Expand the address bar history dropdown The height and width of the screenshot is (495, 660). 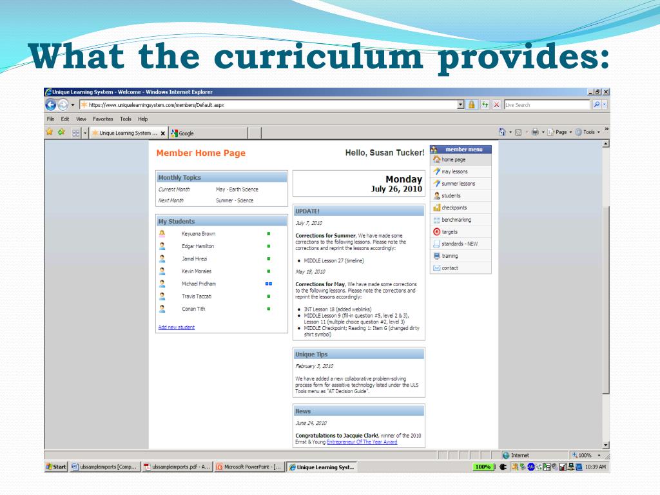460,105
